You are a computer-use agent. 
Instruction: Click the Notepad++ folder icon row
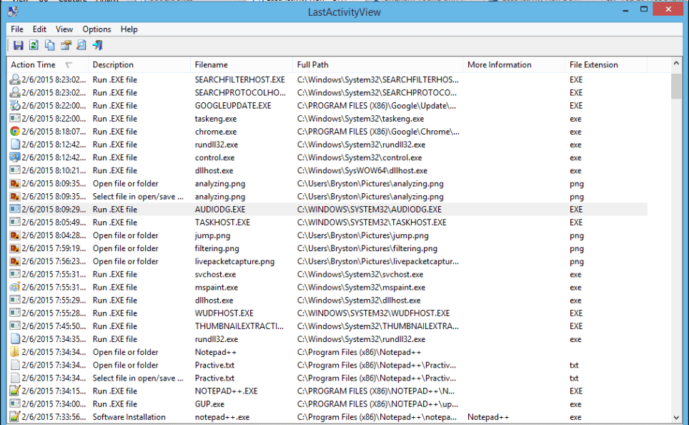tap(15, 352)
